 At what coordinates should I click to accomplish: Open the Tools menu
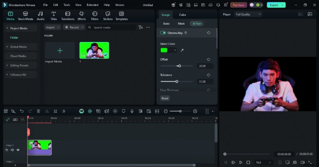pos(67,5)
